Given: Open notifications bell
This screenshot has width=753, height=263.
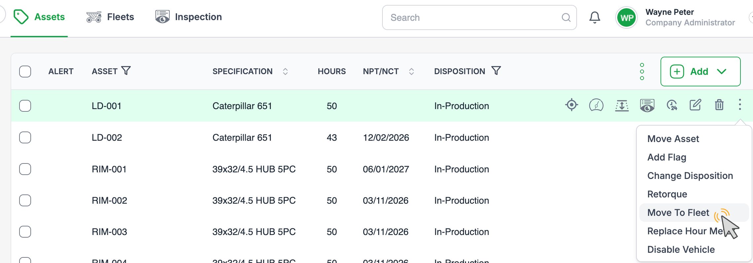Looking at the screenshot, I should (595, 17).
